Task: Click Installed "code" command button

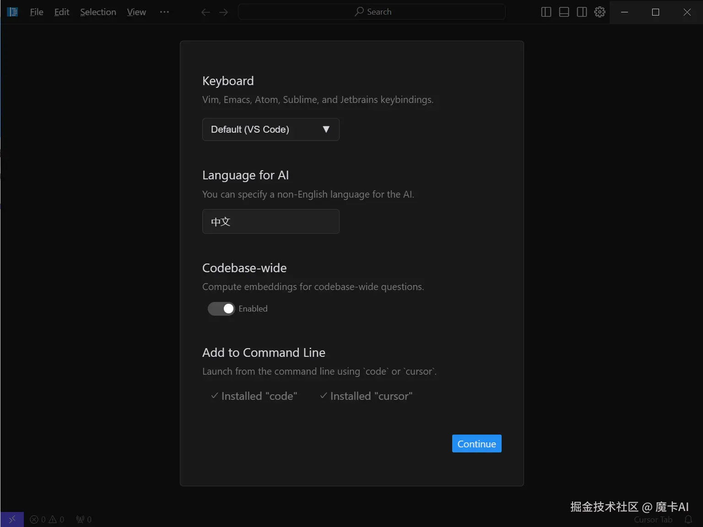Action: (254, 396)
